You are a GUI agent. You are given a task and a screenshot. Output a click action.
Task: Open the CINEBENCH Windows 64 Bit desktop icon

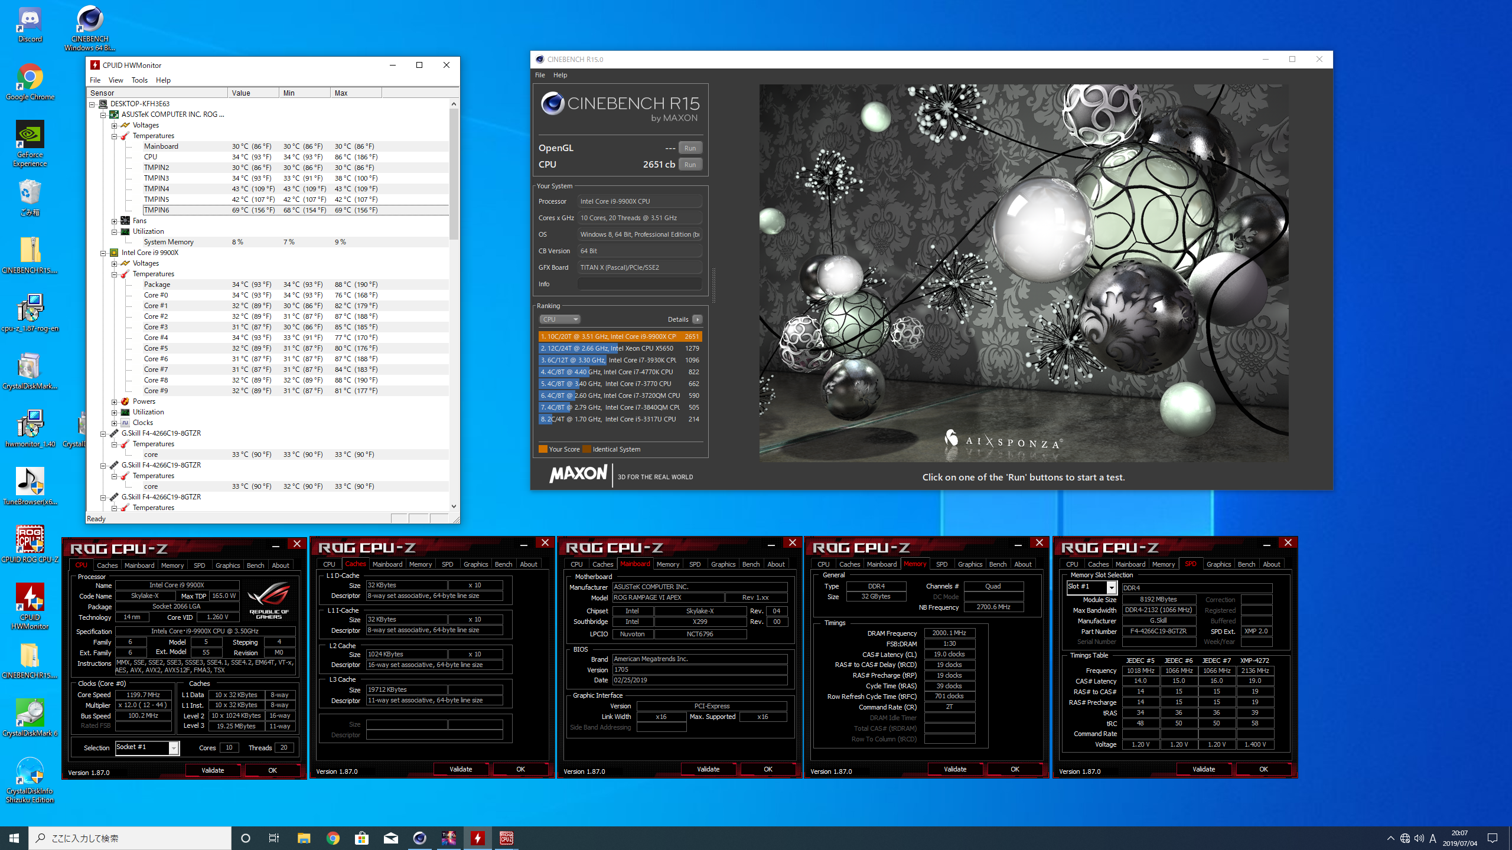click(x=90, y=28)
